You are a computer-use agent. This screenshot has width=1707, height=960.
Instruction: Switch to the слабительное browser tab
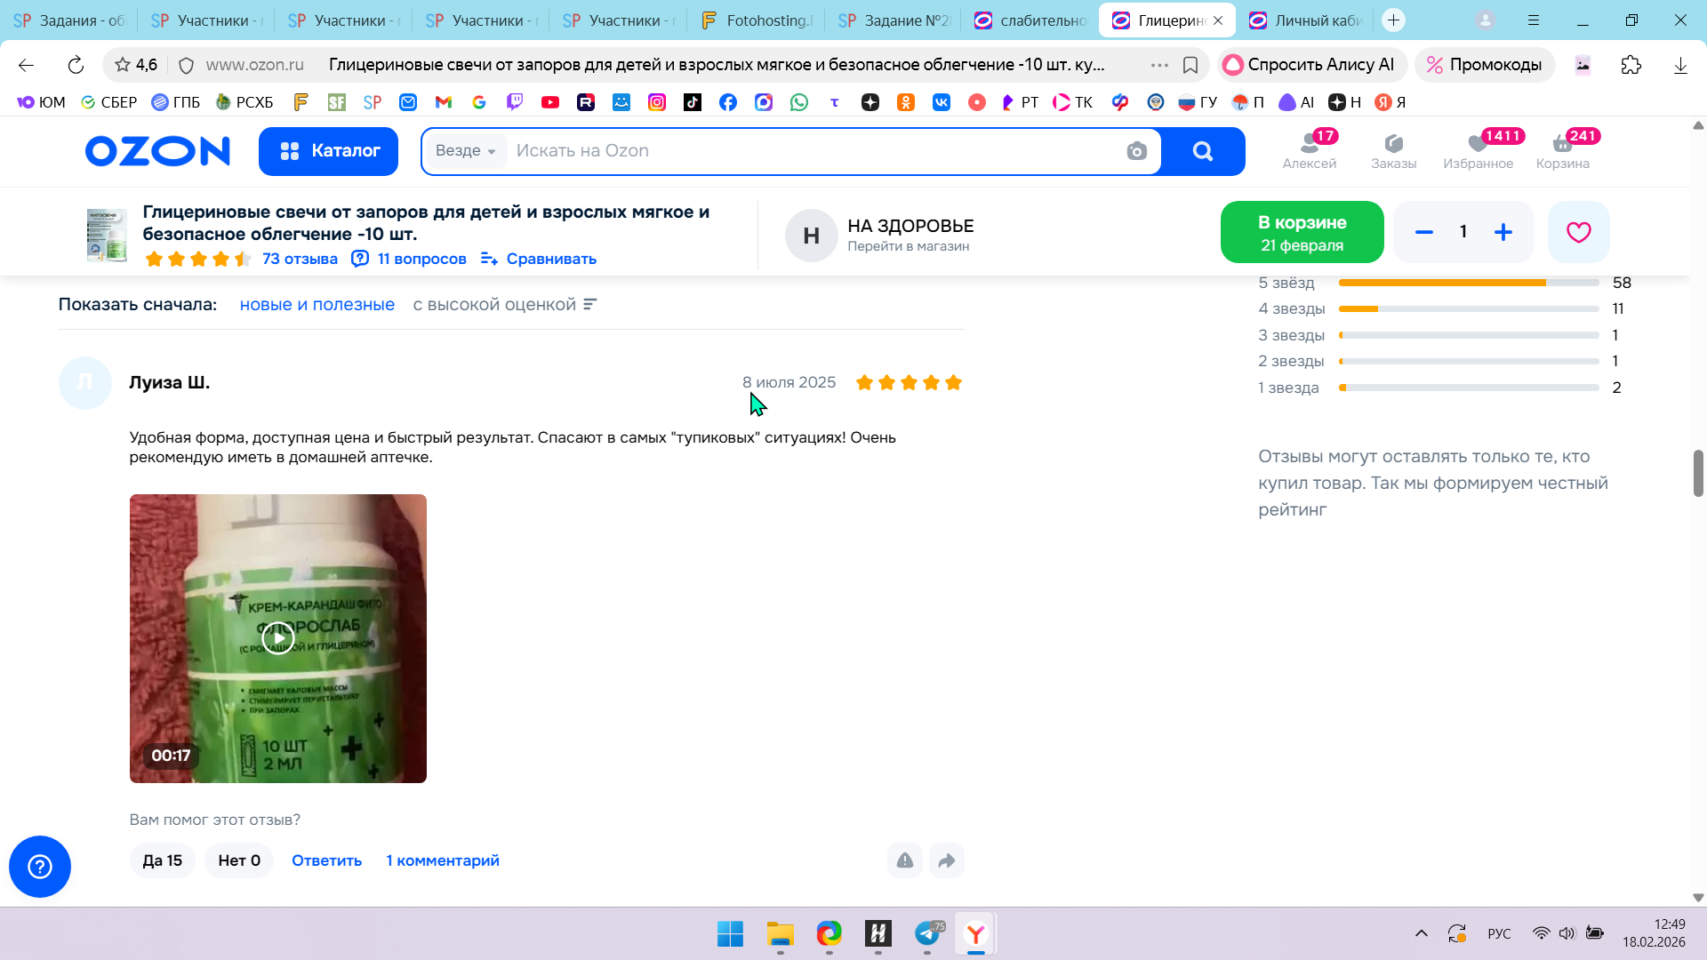[x=1031, y=20]
